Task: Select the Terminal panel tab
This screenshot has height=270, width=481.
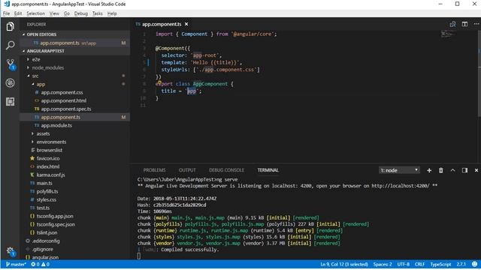Action: [268, 170]
